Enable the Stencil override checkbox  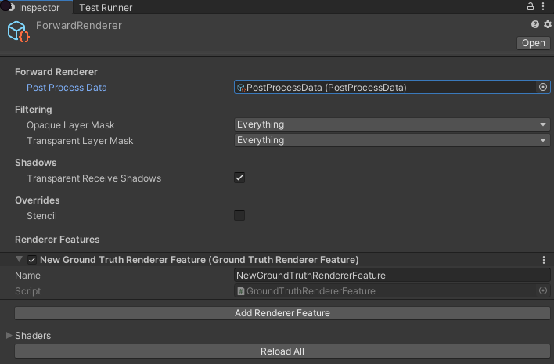coord(239,216)
